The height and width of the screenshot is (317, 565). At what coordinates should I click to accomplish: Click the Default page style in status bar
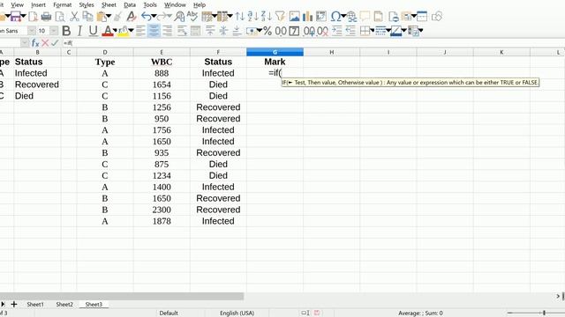point(169,313)
